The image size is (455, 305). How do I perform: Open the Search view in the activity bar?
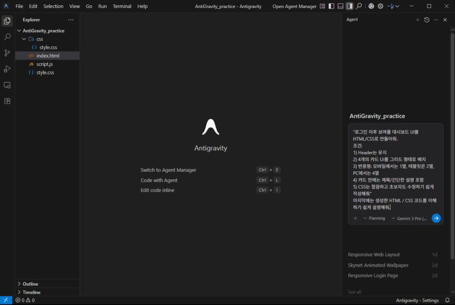7,36
